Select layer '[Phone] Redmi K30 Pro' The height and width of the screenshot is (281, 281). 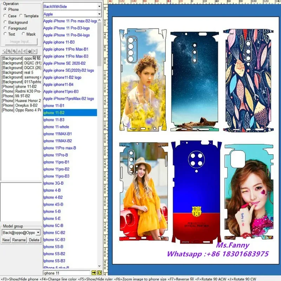(21, 91)
